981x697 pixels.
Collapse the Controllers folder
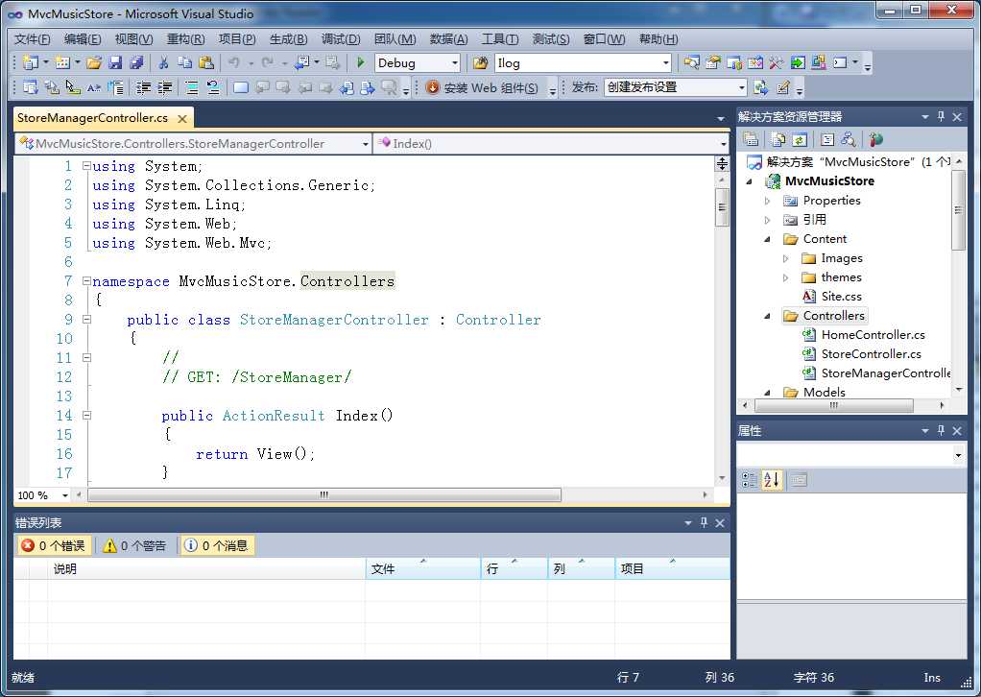coord(768,316)
